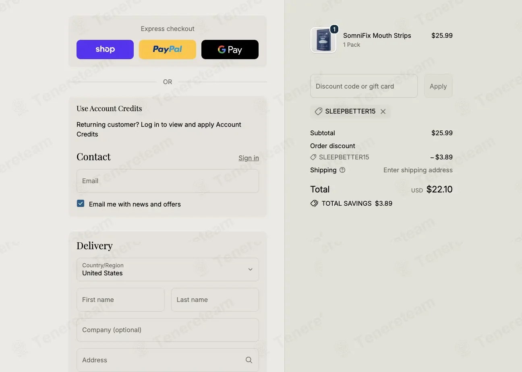Select Google Pay express checkout

pyautogui.click(x=230, y=50)
